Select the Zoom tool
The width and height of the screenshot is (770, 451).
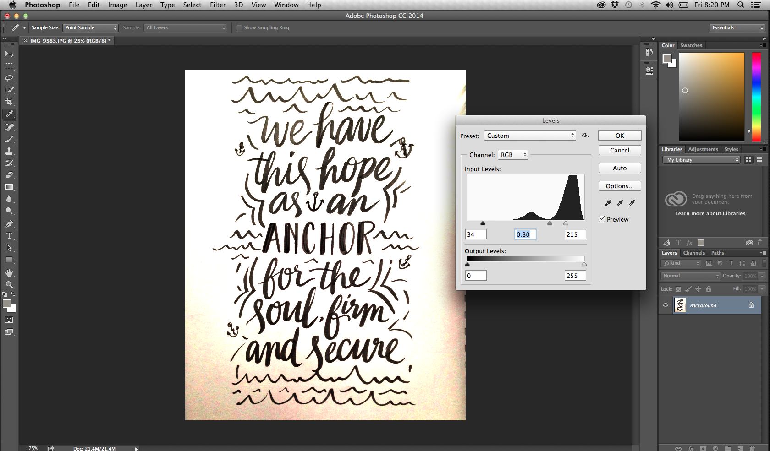(9, 285)
